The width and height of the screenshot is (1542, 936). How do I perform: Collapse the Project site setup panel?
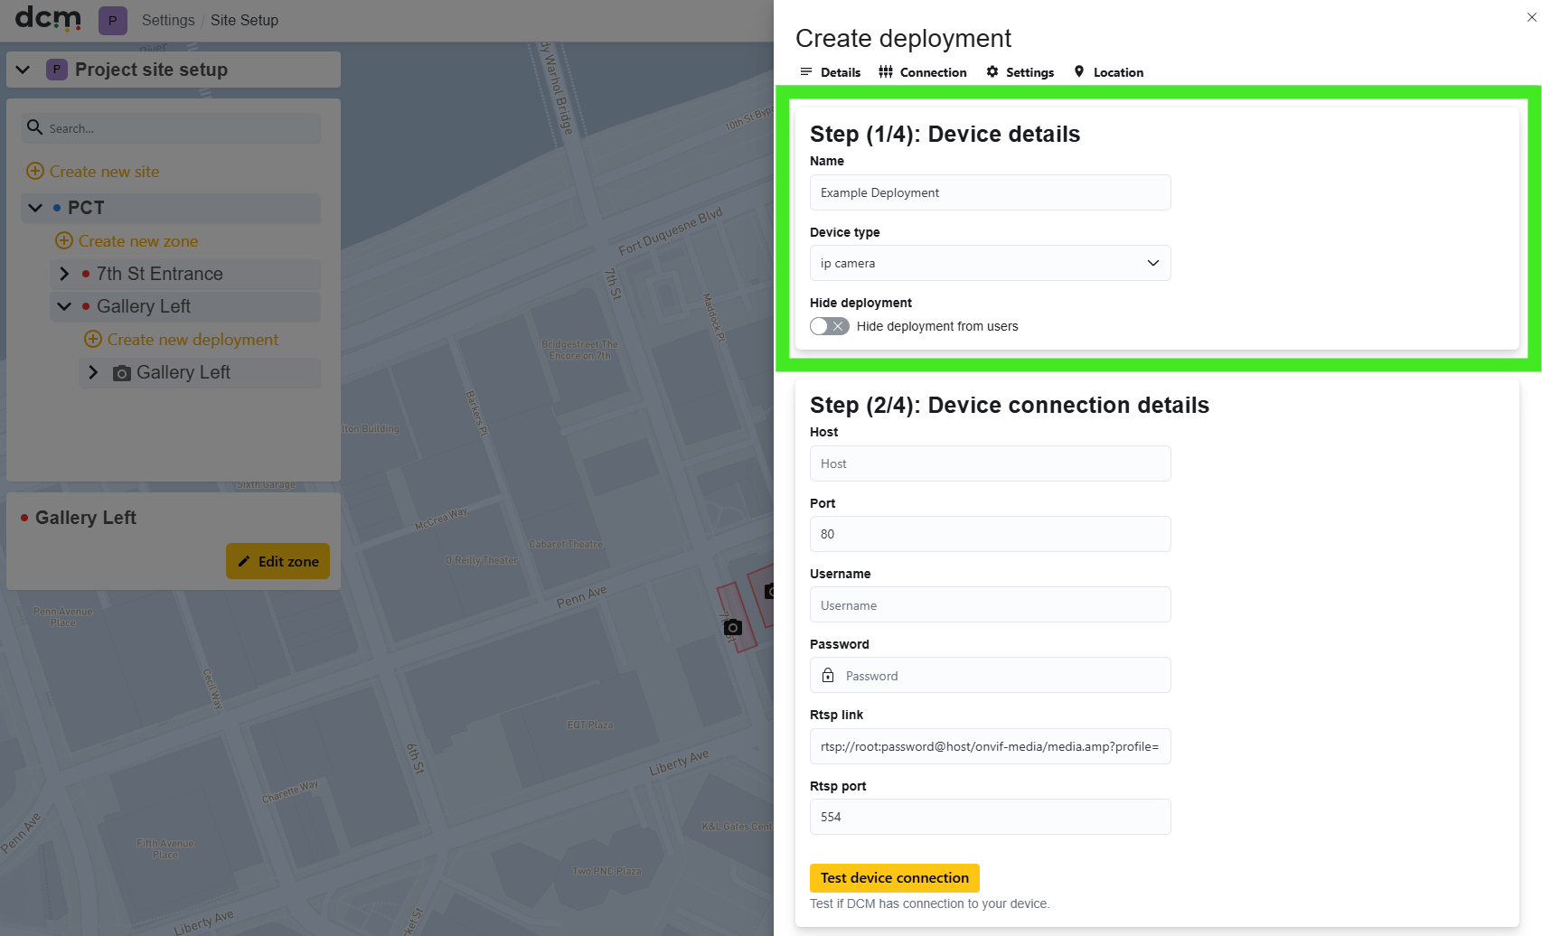tap(24, 70)
